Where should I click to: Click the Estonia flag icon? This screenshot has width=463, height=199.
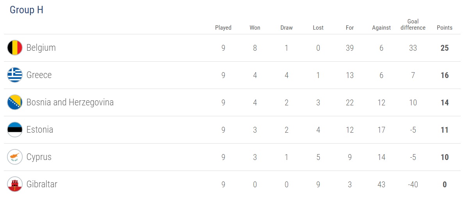click(15, 130)
